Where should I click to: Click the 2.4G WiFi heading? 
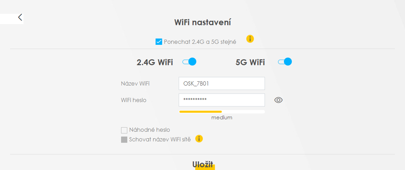(155, 63)
